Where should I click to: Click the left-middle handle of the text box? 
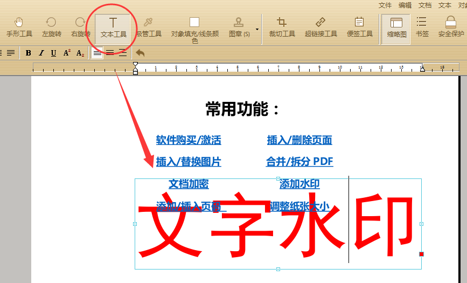(135, 224)
